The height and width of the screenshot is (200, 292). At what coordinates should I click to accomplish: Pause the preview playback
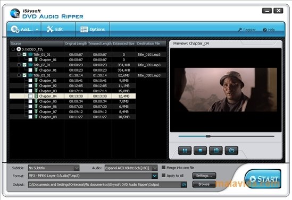[185, 151]
